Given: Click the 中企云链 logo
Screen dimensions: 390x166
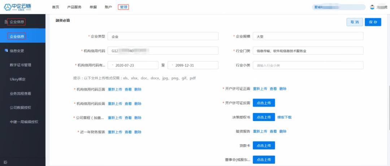Looking at the screenshot, I should point(18,7).
